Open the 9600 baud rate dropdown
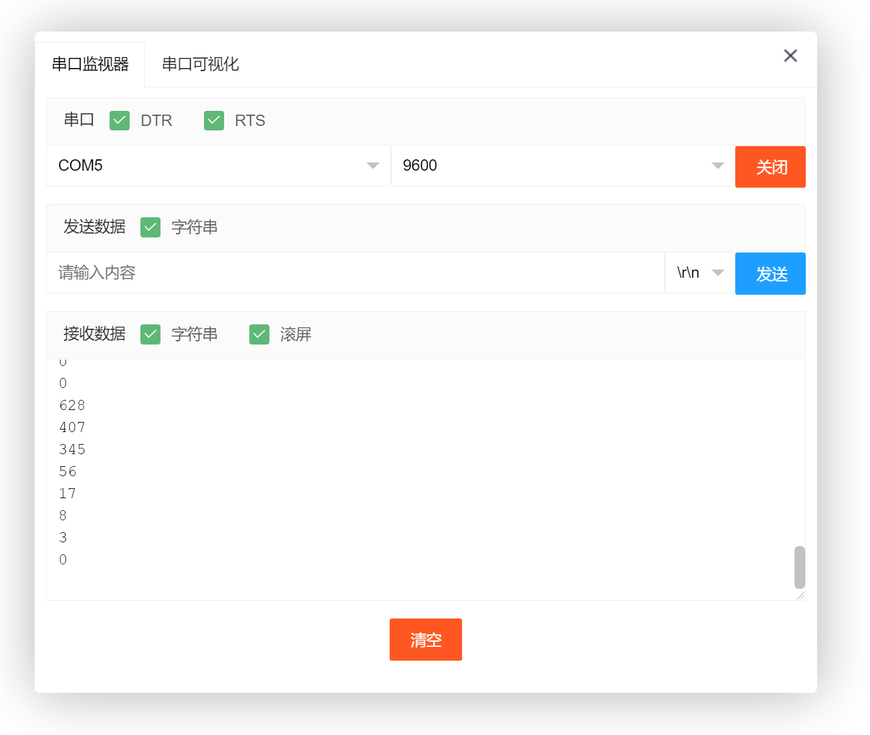The image size is (870, 735). (562, 166)
